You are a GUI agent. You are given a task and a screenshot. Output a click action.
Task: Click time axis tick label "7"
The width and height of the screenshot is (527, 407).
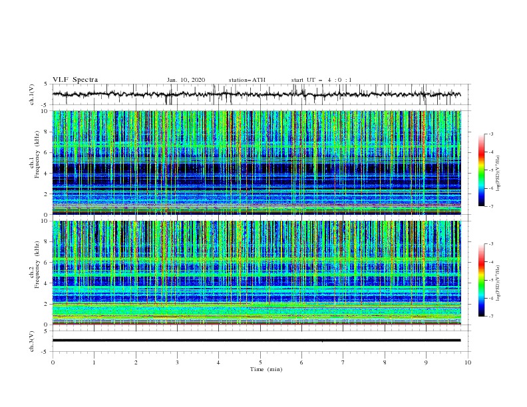343,362
